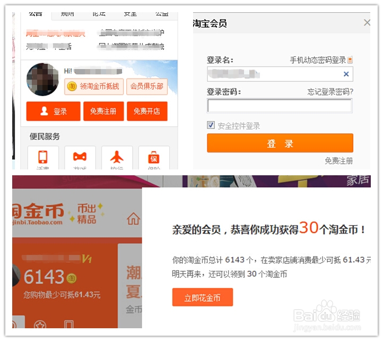Image resolution: width=383 pixels, height=341 pixels.
Task: Click 忘记登录密码? link
Action: pos(330,92)
